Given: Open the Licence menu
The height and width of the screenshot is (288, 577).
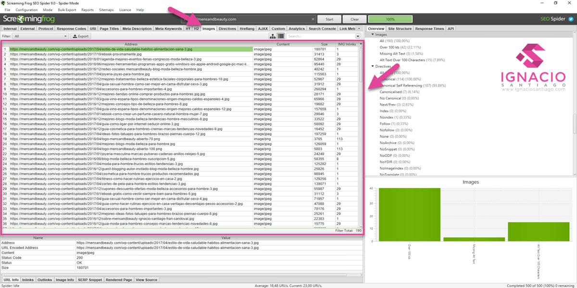Looking at the screenshot, I should point(125,10).
